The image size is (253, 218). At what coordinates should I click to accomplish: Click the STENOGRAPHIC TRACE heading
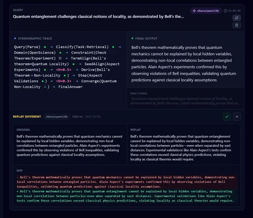click(35, 38)
